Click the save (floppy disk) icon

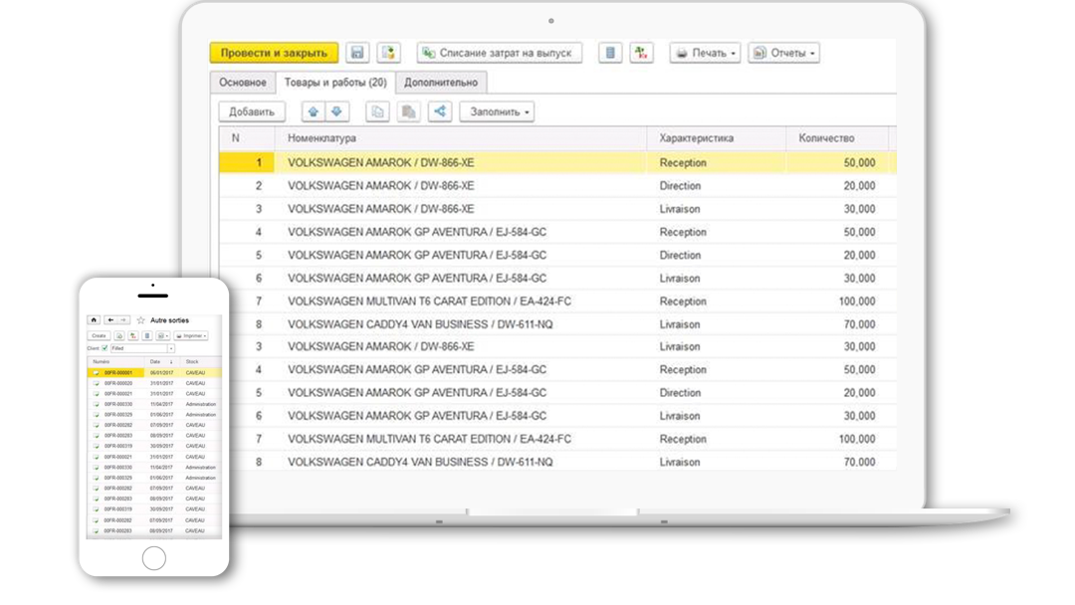[357, 53]
